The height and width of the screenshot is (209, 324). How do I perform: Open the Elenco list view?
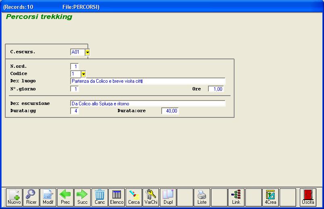(117, 197)
